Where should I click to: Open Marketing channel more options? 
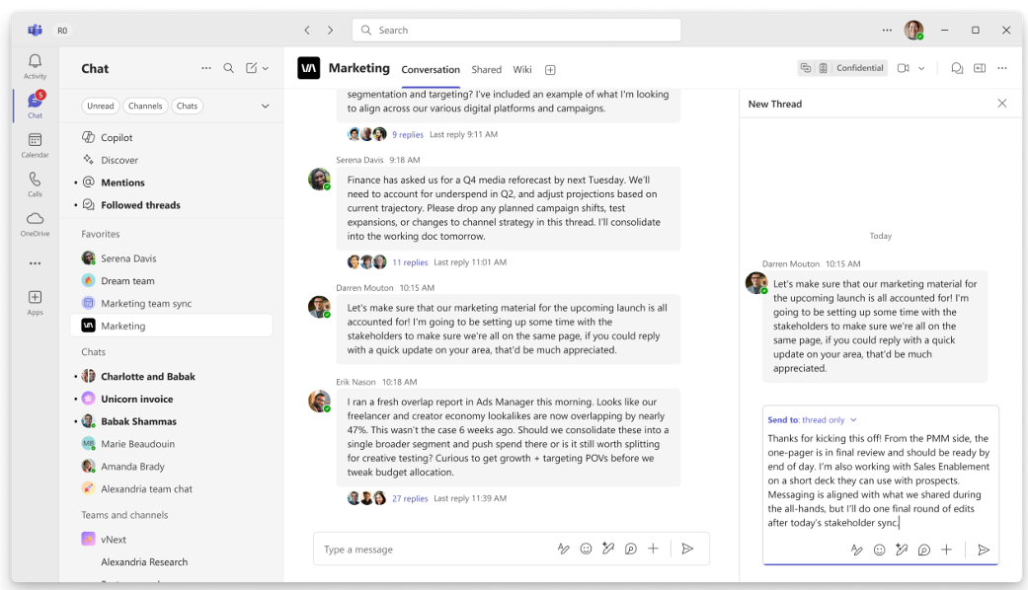pos(1001,68)
